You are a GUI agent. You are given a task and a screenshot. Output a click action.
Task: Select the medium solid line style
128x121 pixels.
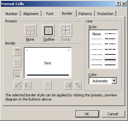coord(110,54)
